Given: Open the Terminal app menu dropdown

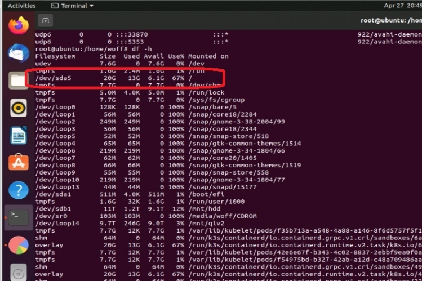Looking at the screenshot, I should pos(72,6).
